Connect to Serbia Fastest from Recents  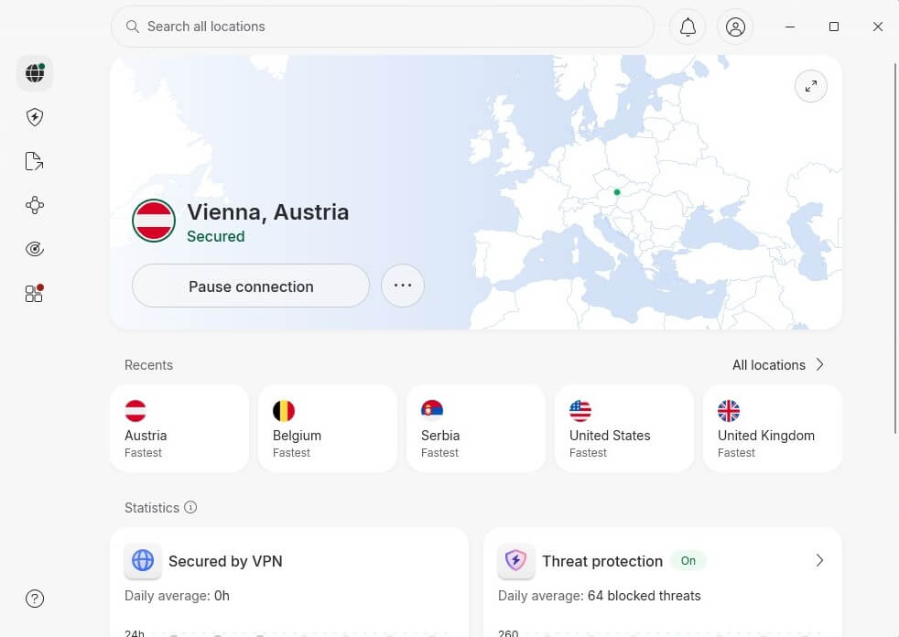[476, 428]
